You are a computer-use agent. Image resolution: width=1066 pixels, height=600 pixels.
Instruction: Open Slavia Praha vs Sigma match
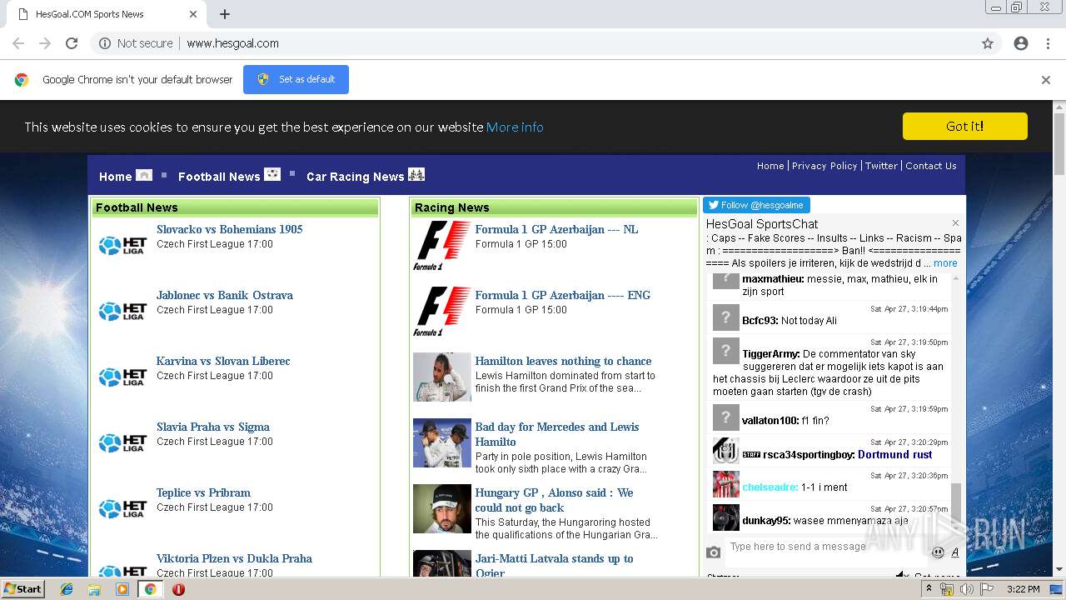click(213, 427)
